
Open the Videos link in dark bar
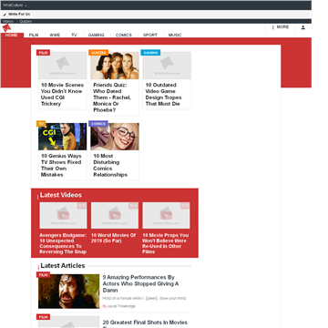tap(8, 21)
